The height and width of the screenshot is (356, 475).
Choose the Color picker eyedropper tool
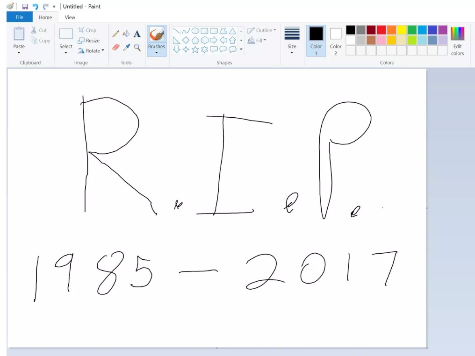click(126, 46)
